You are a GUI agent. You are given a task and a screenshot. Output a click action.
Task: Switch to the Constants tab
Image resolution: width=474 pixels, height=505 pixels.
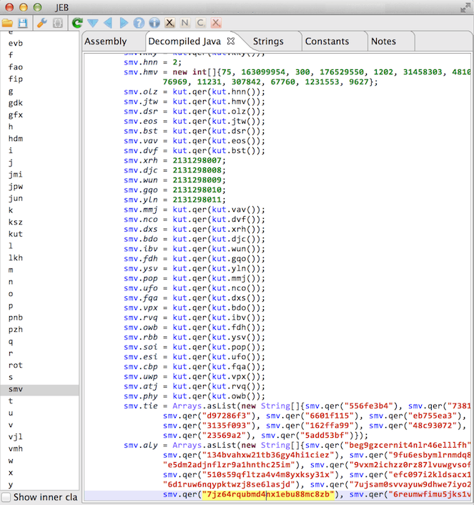coord(327,41)
